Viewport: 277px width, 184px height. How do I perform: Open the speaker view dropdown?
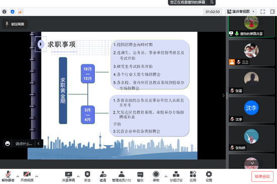[x=241, y=12]
